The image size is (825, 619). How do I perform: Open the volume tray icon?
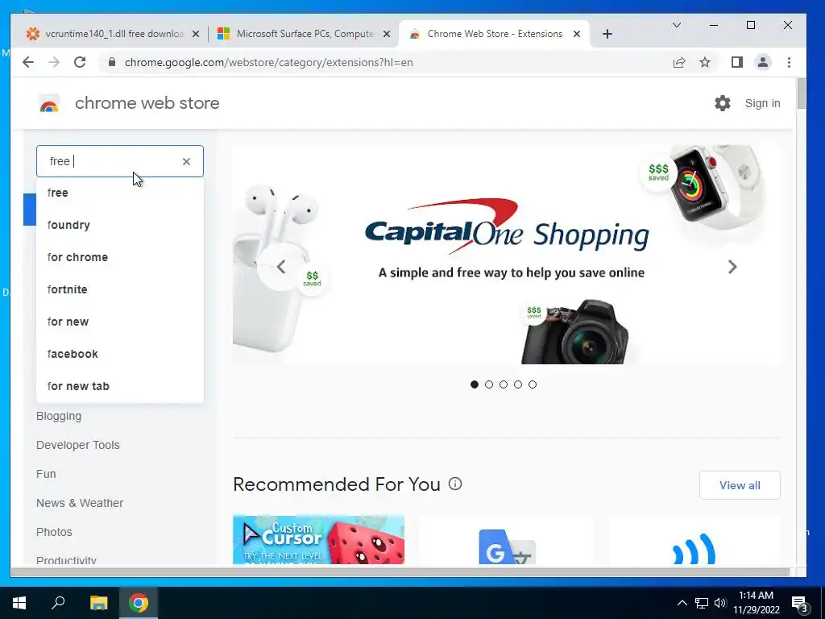tap(720, 603)
